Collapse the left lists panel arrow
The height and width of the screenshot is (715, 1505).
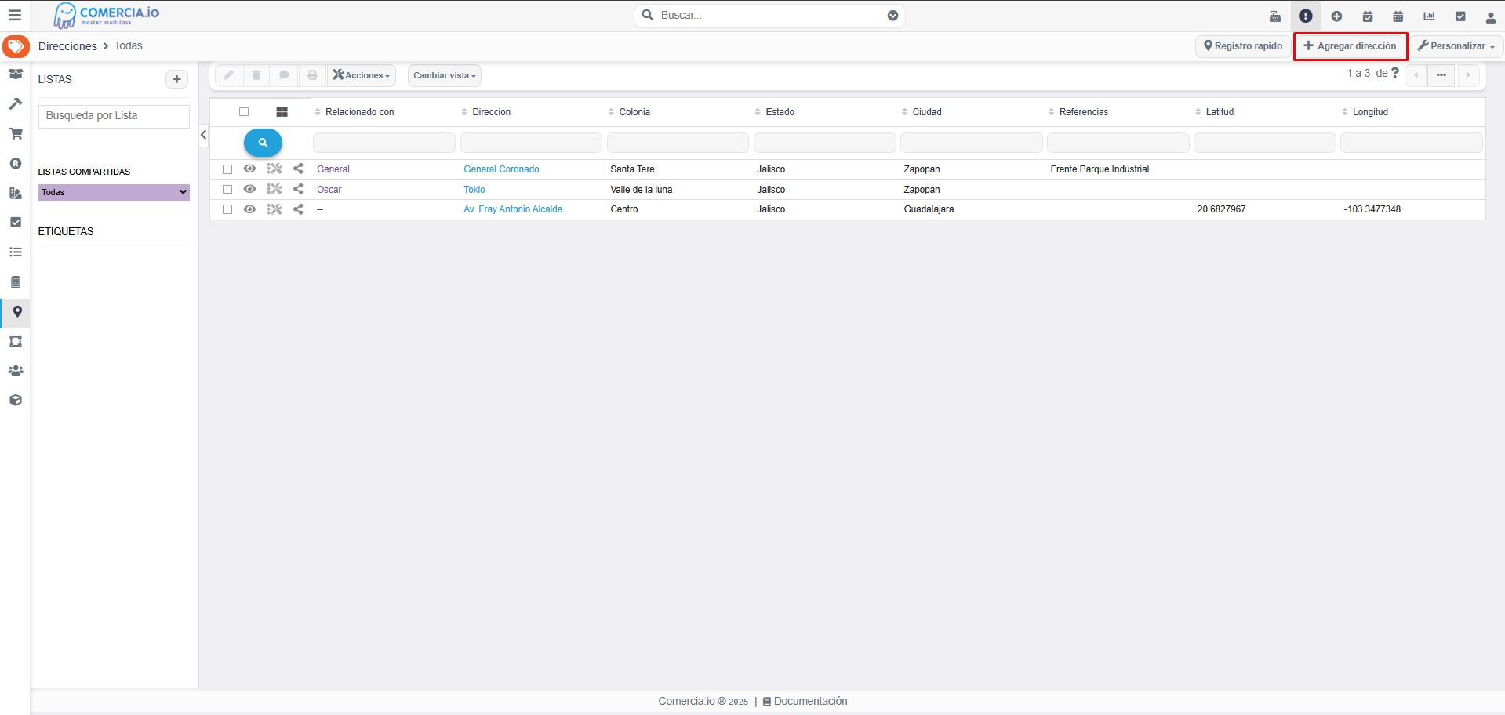[203, 135]
